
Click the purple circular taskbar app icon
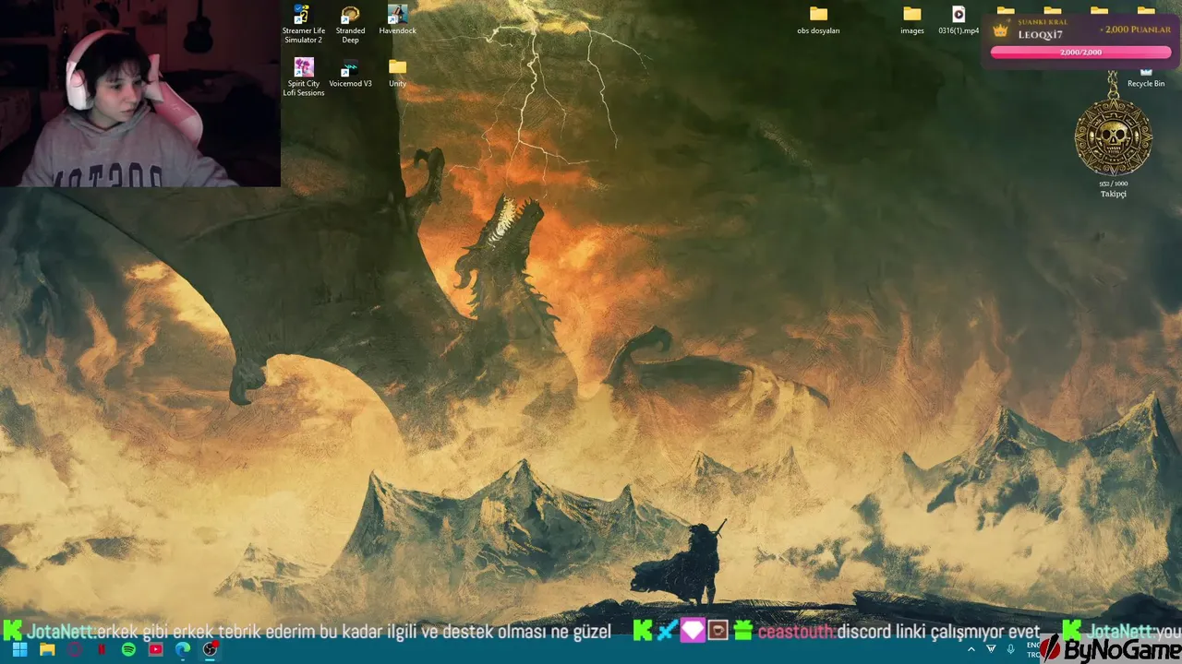(74, 649)
